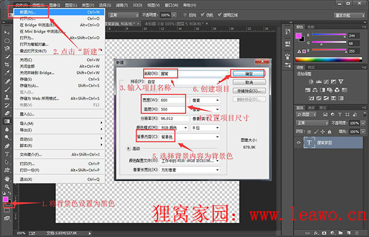Screen dimensions: 369x237
Task: Select the Elliptical Marquee tool
Action: 7,41
